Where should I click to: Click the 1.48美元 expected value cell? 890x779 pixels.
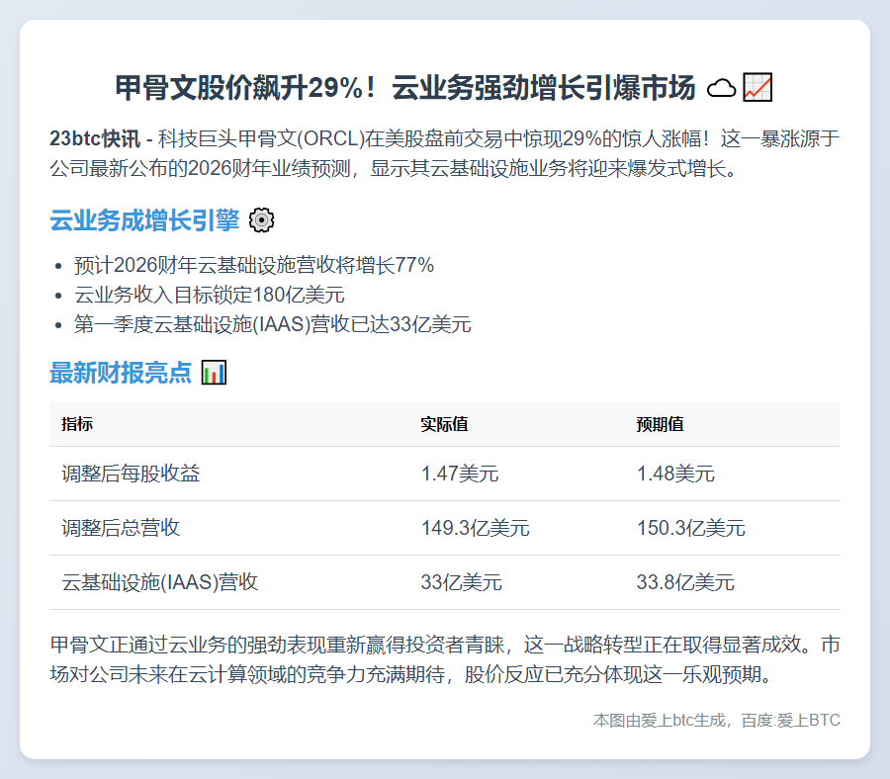(675, 474)
